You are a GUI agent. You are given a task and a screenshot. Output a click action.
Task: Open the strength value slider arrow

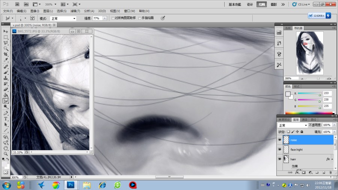[x=105, y=18]
